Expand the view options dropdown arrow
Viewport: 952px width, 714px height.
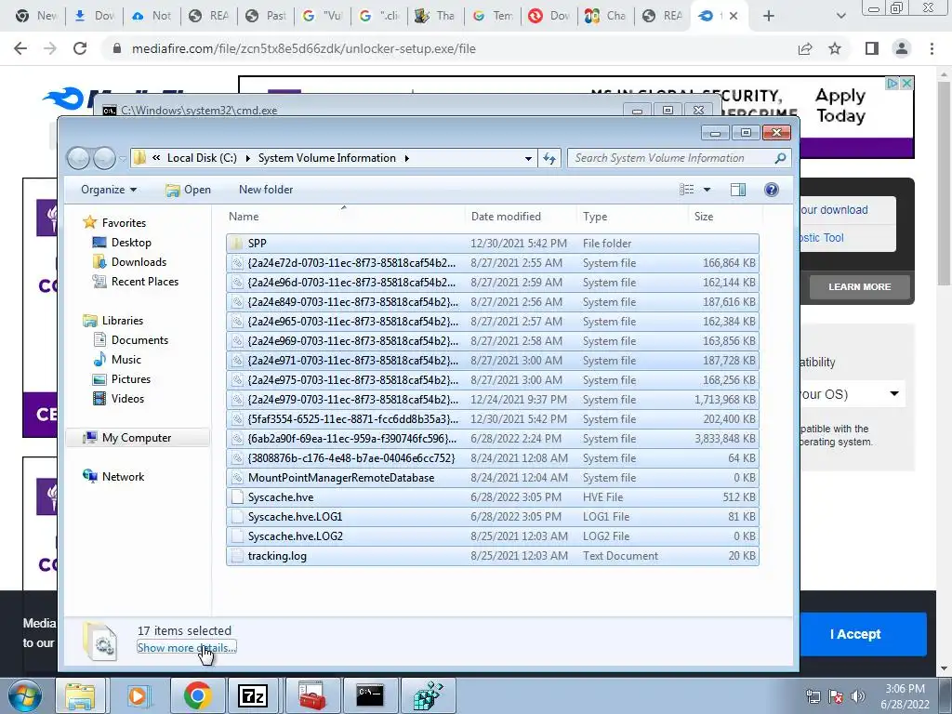[x=707, y=190]
